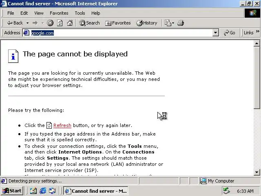Screen dimensions: 261x196
Task: Click the Forward arrow button
Action: click(35, 23)
